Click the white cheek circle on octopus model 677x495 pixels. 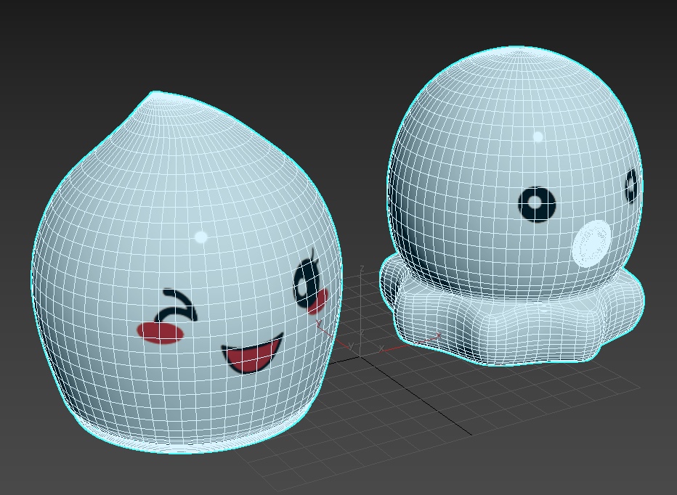click(x=591, y=244)
